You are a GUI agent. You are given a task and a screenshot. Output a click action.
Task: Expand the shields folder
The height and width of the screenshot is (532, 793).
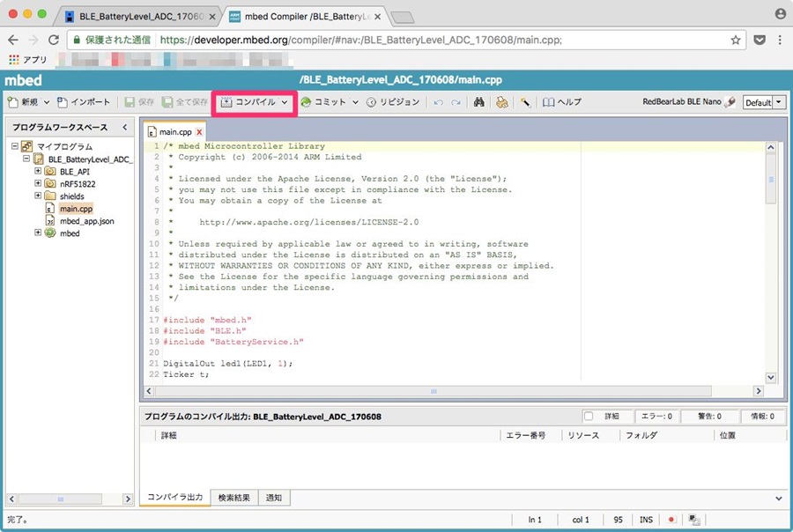pyautogui.click(x=38, y=196)
